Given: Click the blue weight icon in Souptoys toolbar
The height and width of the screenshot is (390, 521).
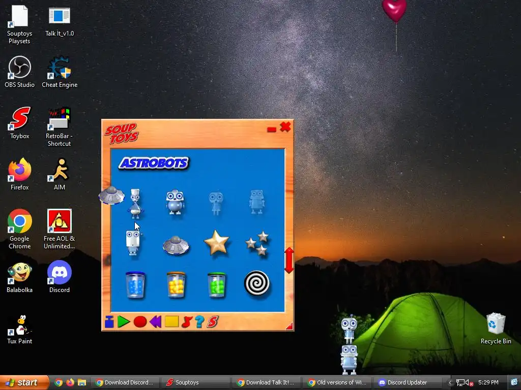Looking at the screenshot, I should [109, 321].
